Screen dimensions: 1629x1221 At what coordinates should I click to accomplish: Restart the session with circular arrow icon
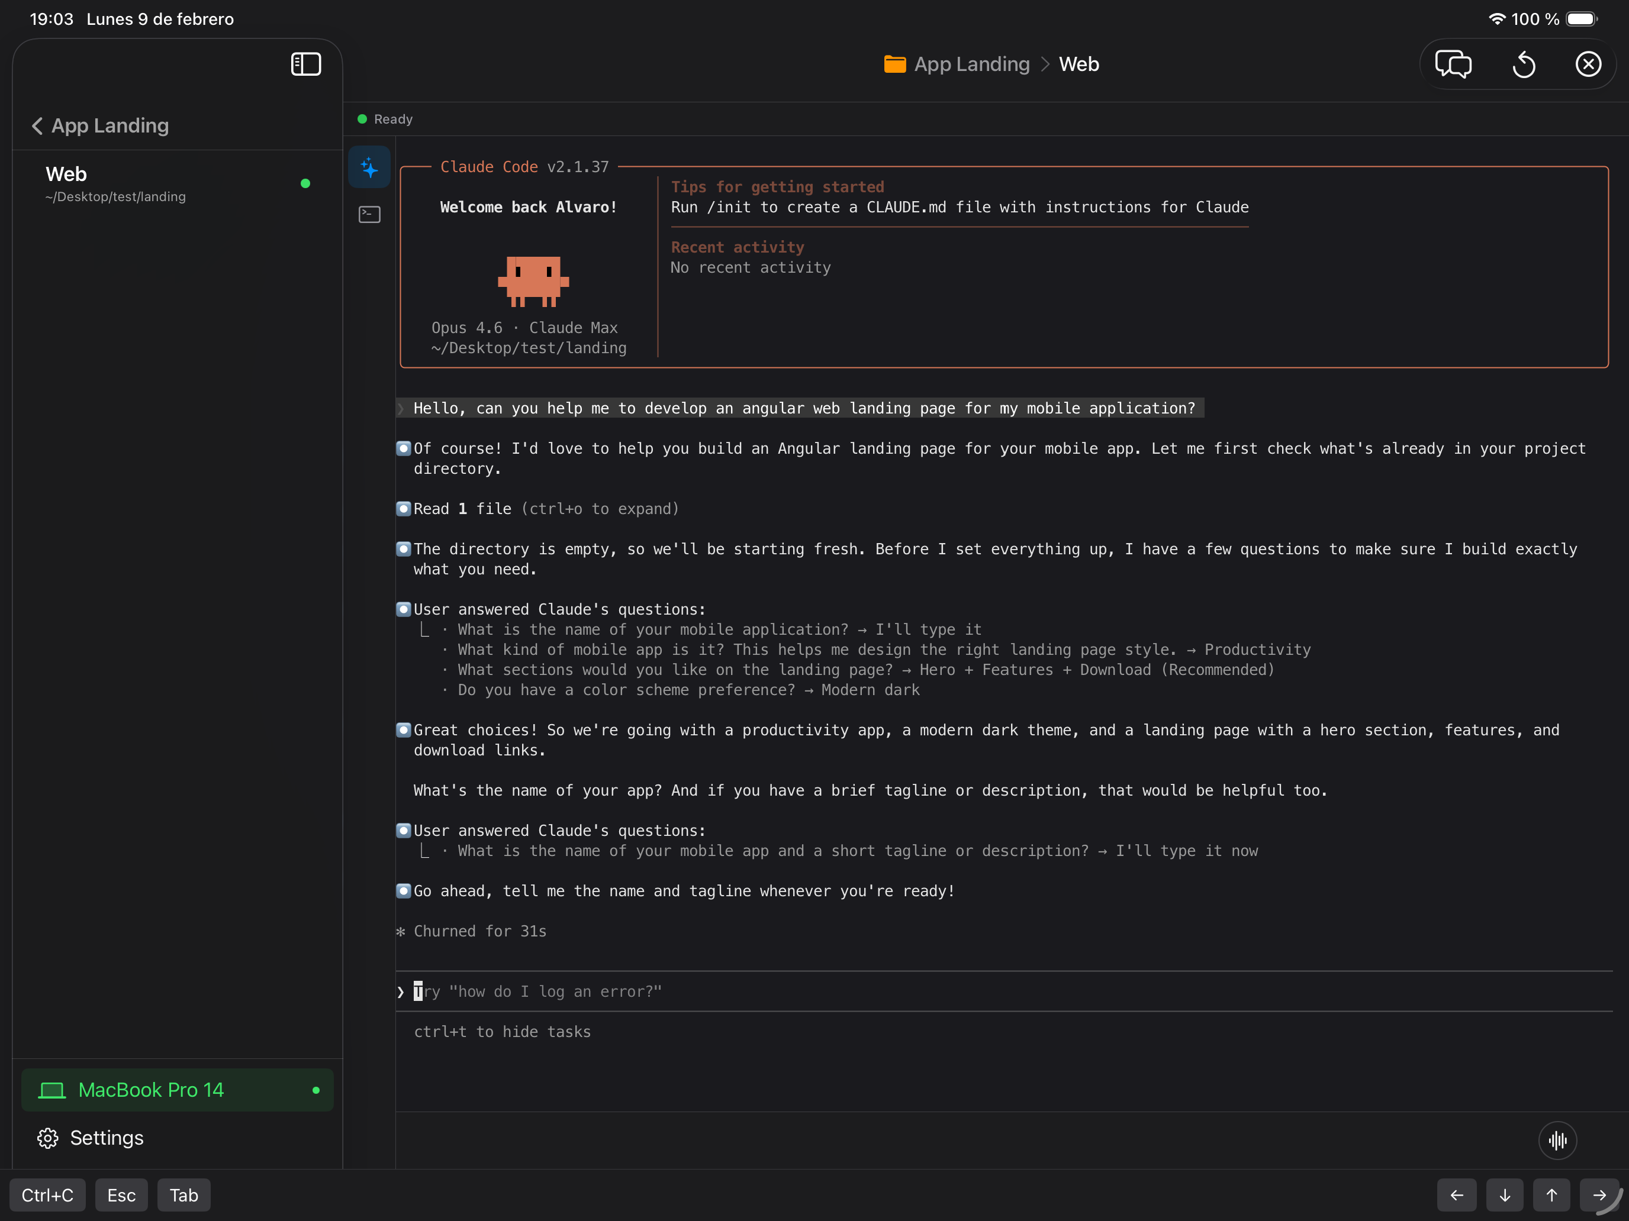click(x=1524, y=64)
